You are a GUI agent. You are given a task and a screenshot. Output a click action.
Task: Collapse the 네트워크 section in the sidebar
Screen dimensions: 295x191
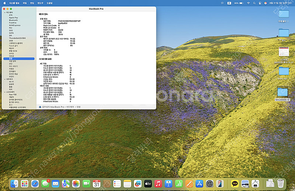(x=5, y=79)
